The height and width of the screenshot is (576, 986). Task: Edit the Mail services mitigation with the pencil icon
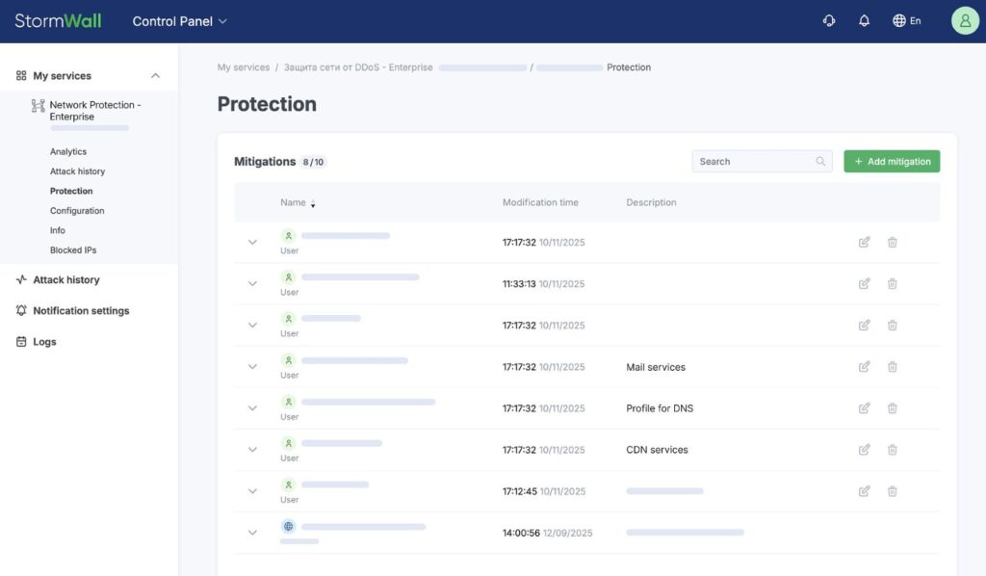point(864,366)
